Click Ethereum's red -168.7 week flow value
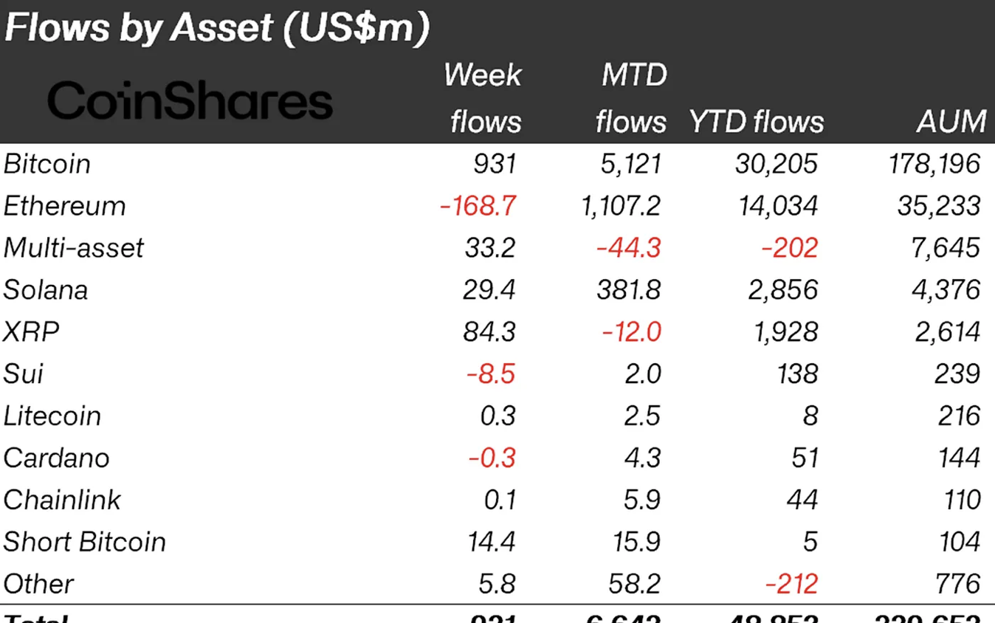Screen dimensions: 995x623 [478, 206]
